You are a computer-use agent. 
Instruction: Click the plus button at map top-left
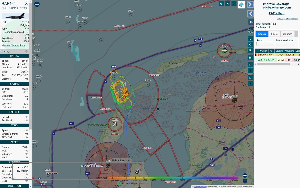(x=37, y=4)
